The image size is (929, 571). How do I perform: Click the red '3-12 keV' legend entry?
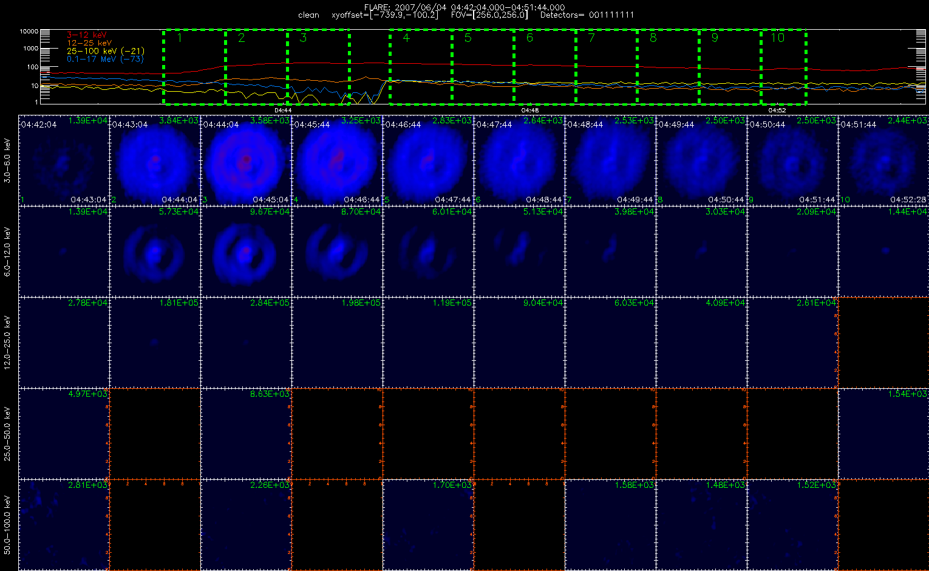[x=87, y=35]
